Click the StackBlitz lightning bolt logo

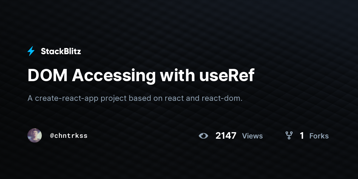31,51
